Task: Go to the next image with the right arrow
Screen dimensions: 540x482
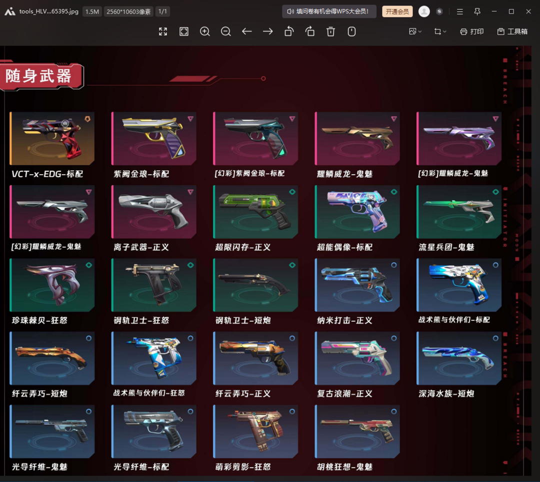Action: point(268,32)
